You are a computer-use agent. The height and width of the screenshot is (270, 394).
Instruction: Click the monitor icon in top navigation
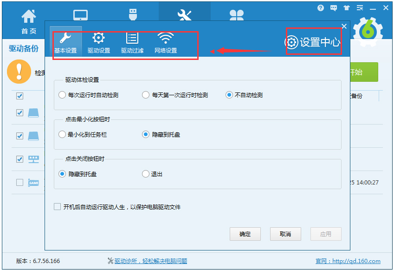(x=81, y=15)
